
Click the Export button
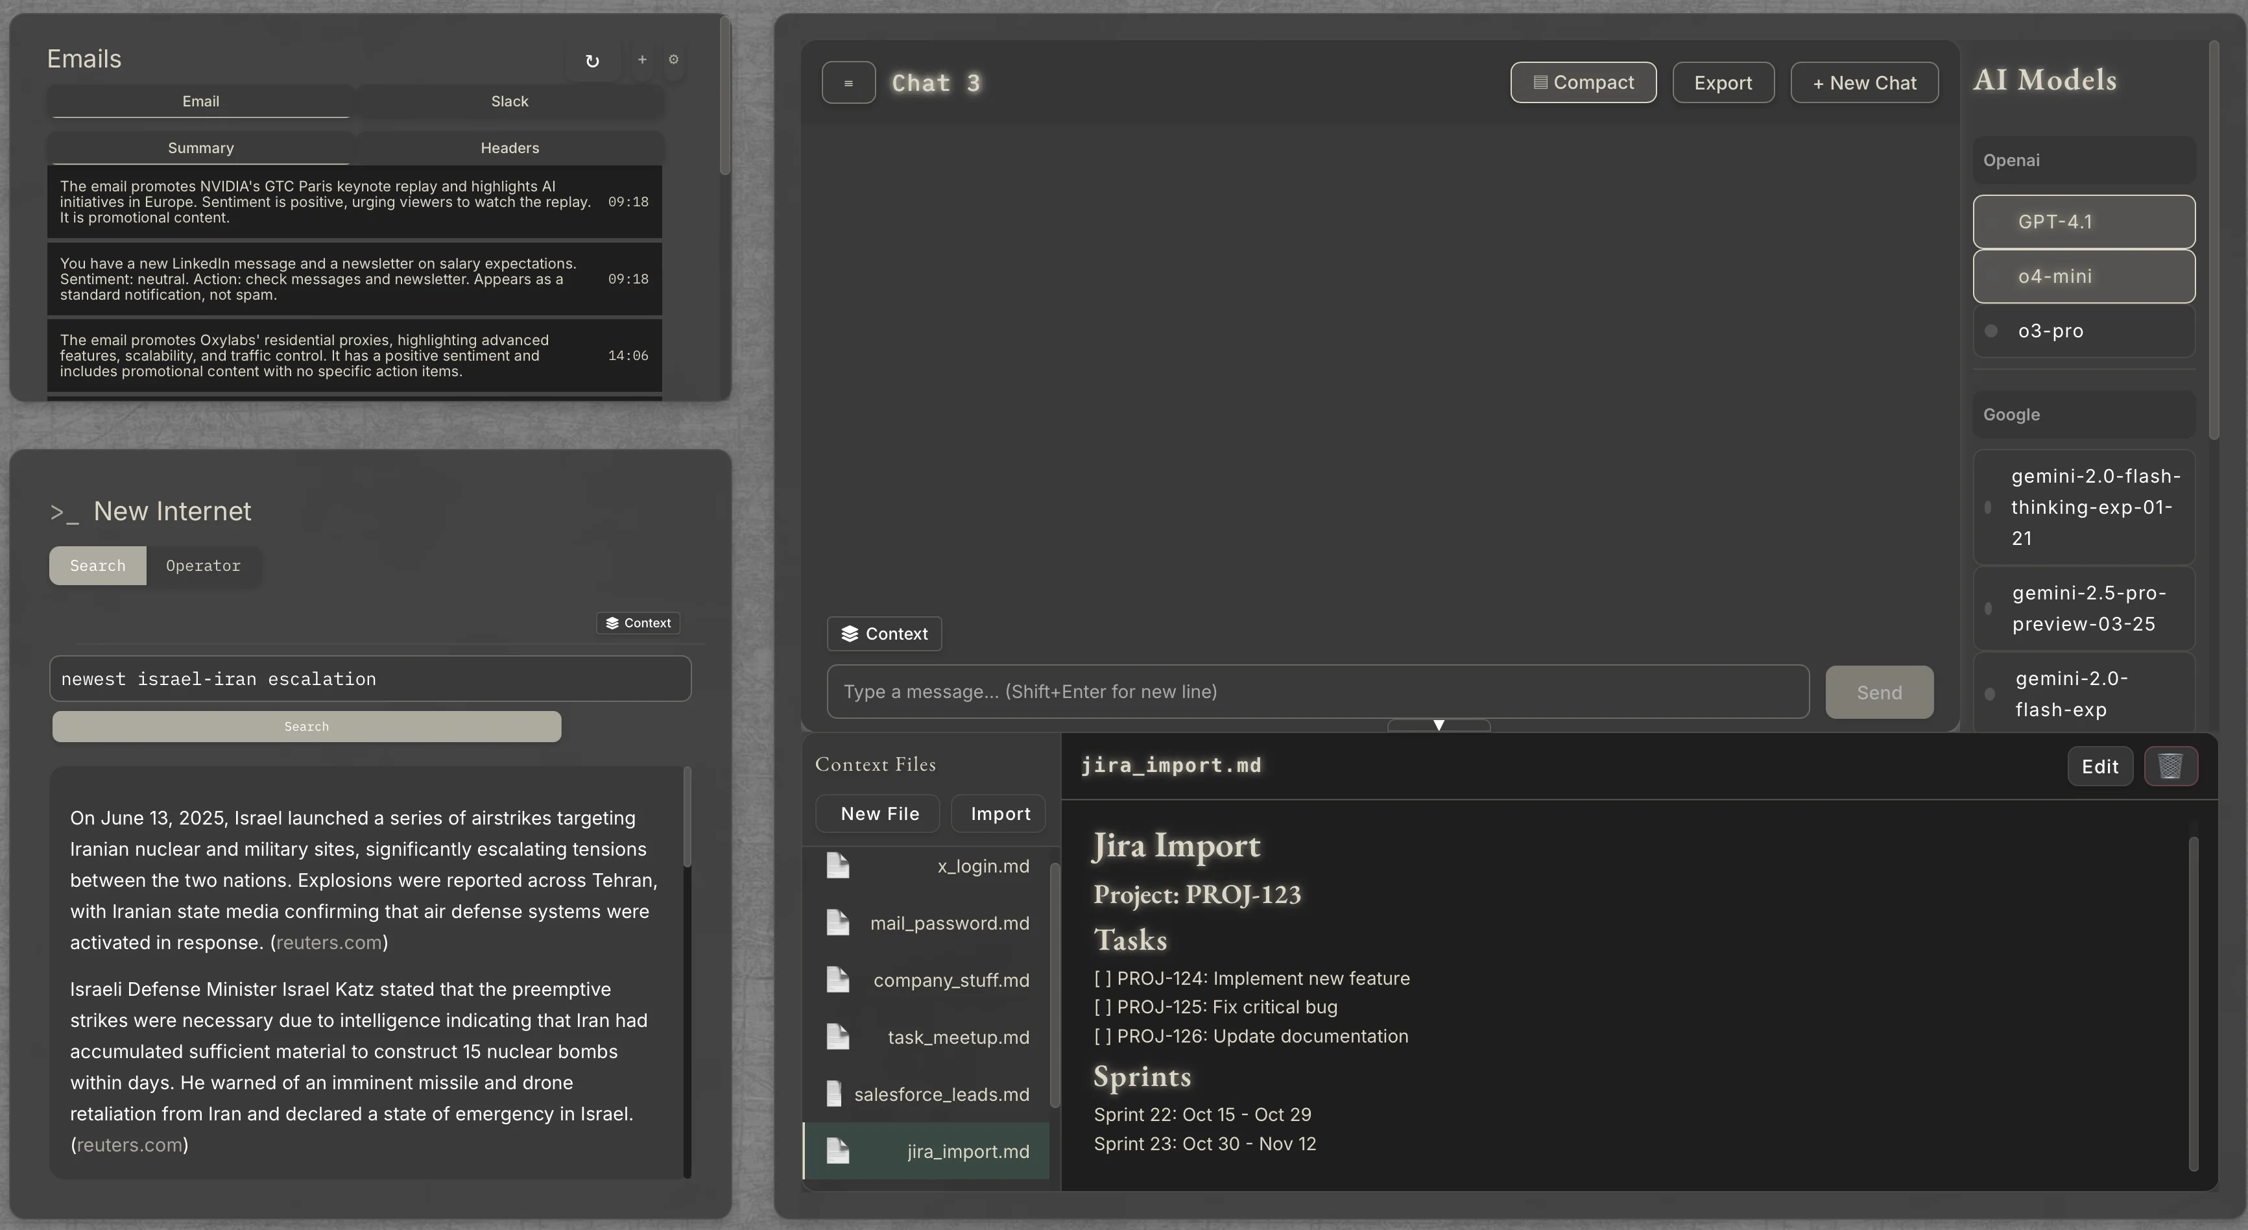coord(1723,83)
